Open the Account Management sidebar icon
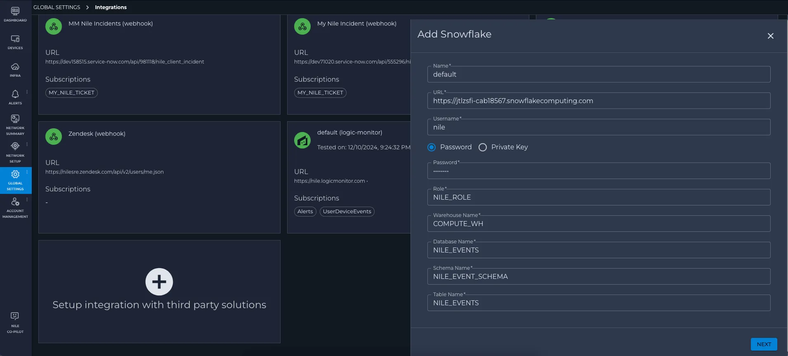This screenshot has width=788, height=356. click(x=15, y=202)
